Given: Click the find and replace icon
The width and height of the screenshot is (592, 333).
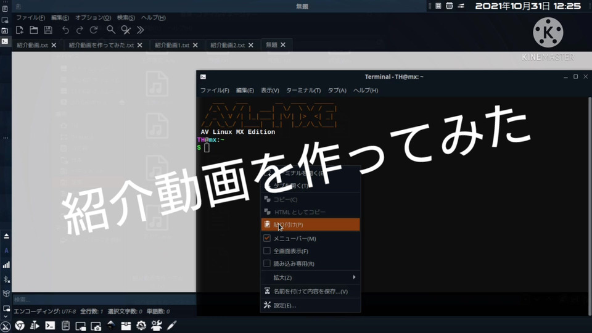Looking at the screenshot, I should click(x=126, y=30).
